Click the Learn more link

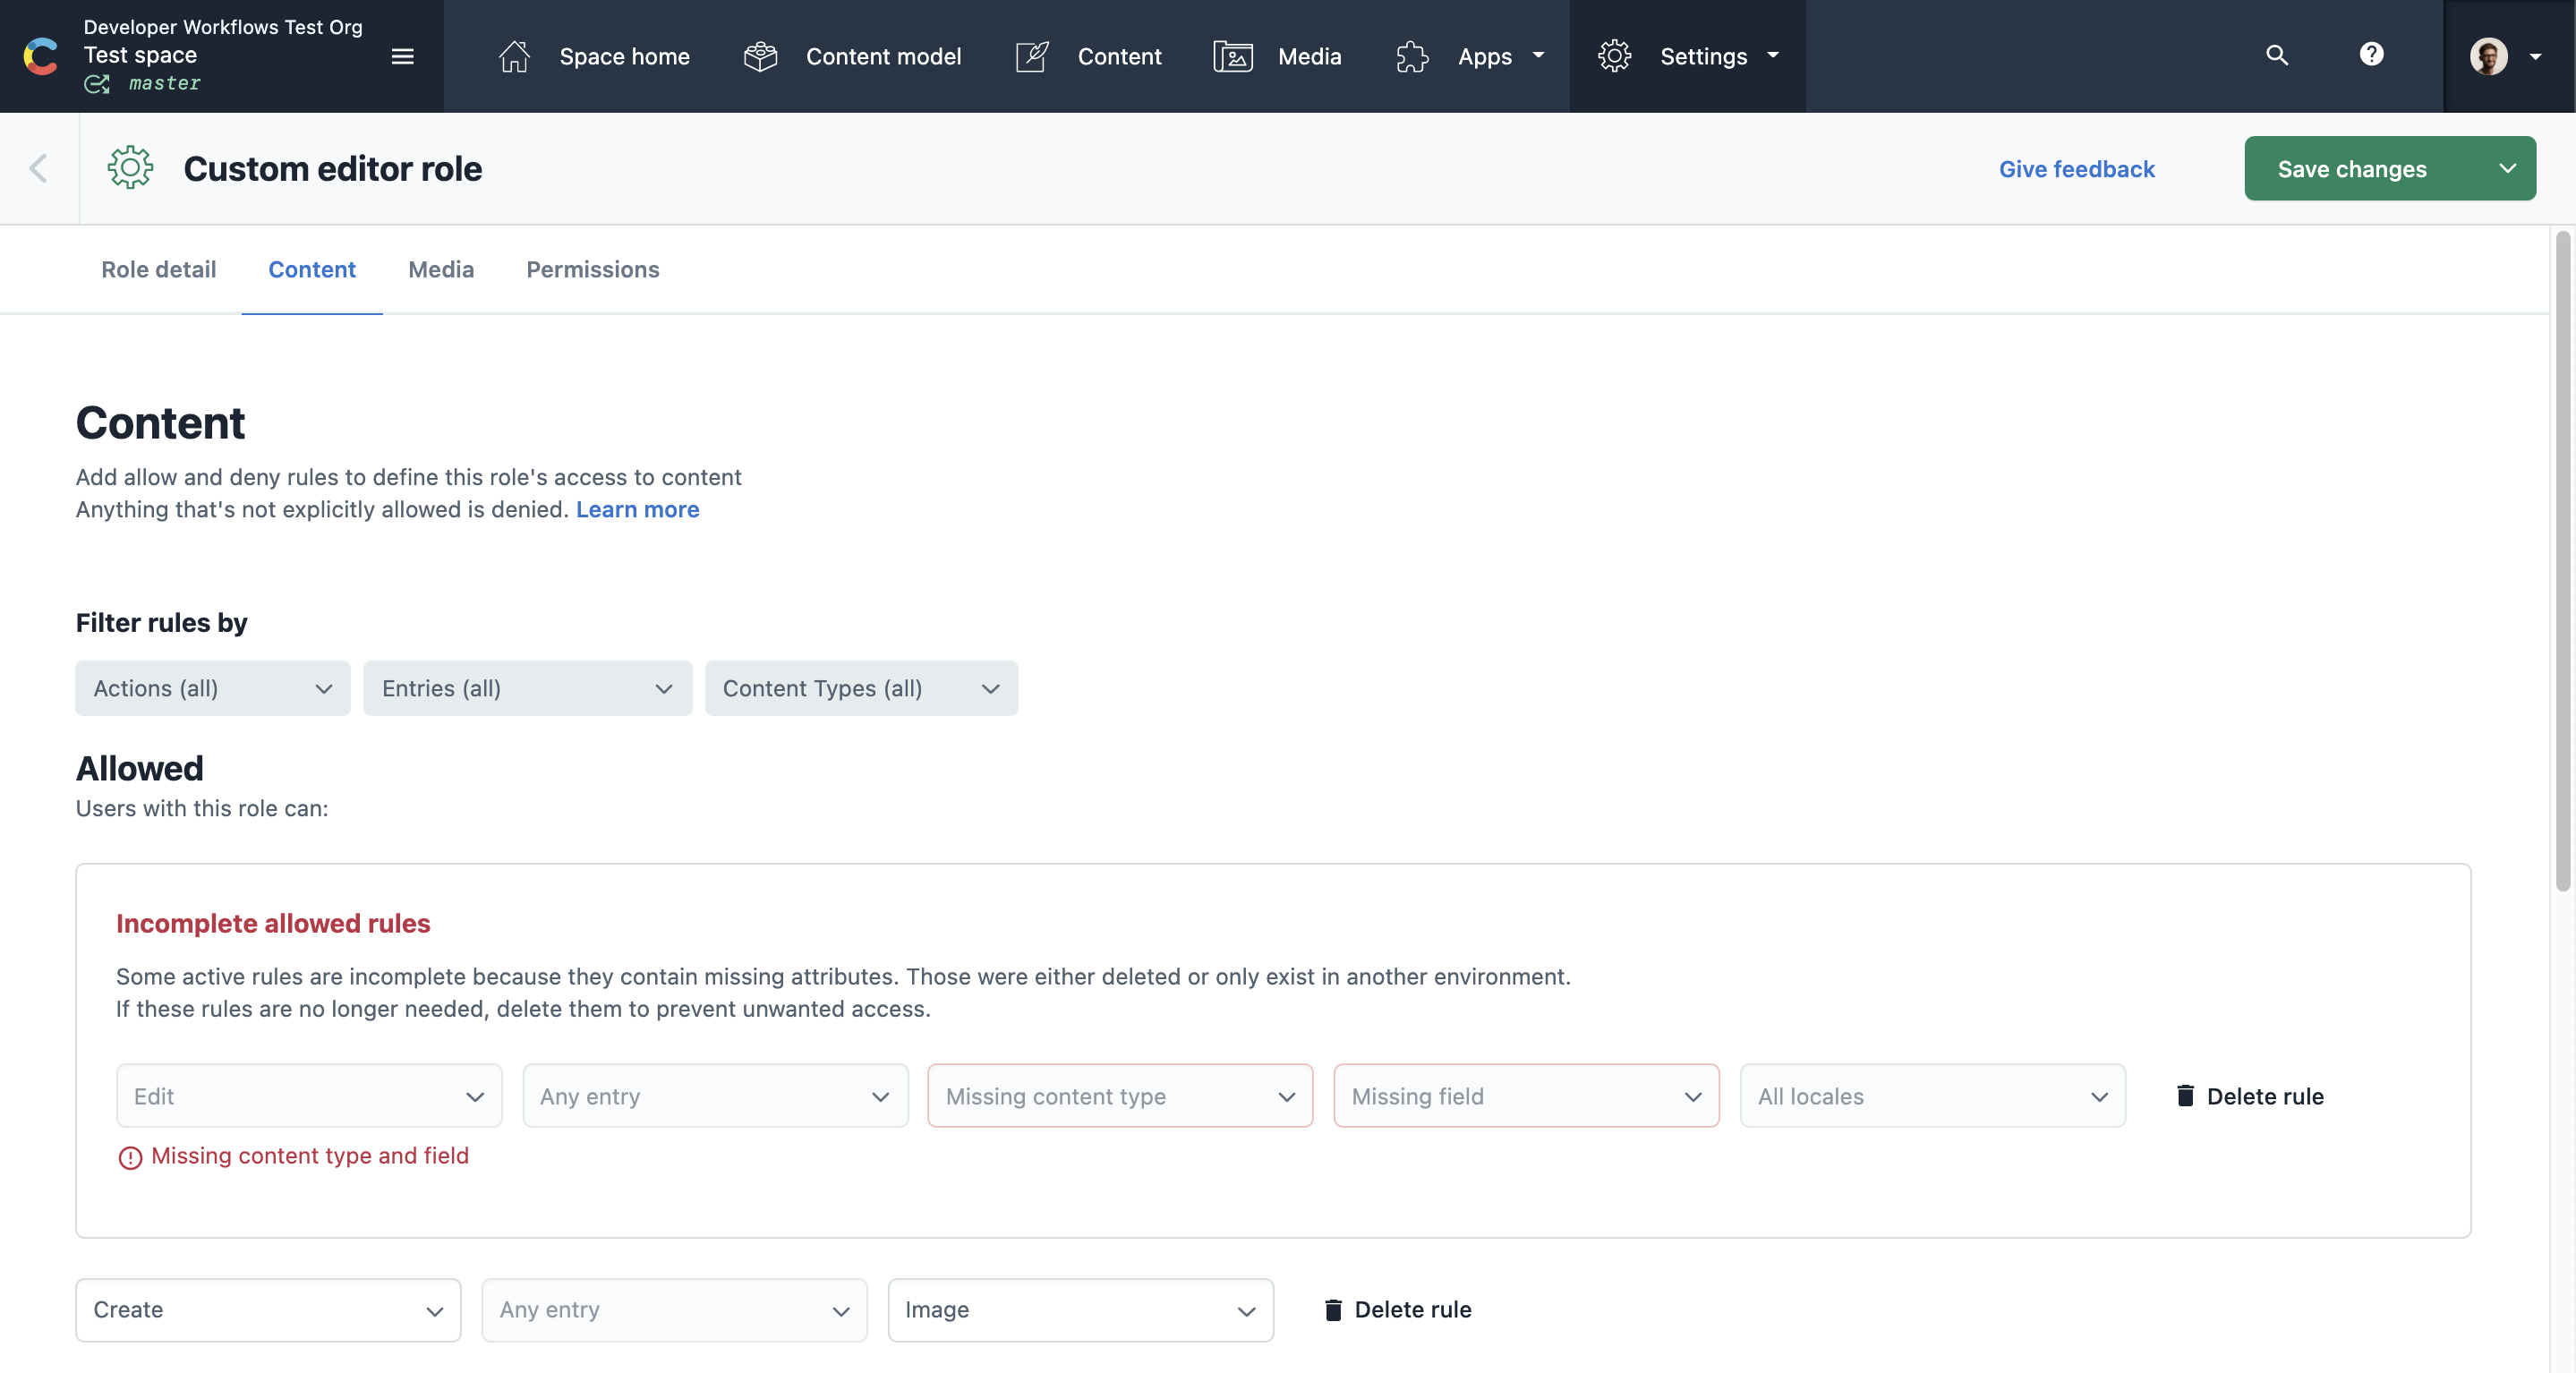click(x=637, y=509)
